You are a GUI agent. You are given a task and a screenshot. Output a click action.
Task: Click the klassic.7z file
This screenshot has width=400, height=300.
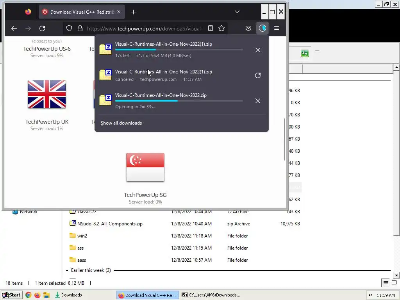point(87,212)
